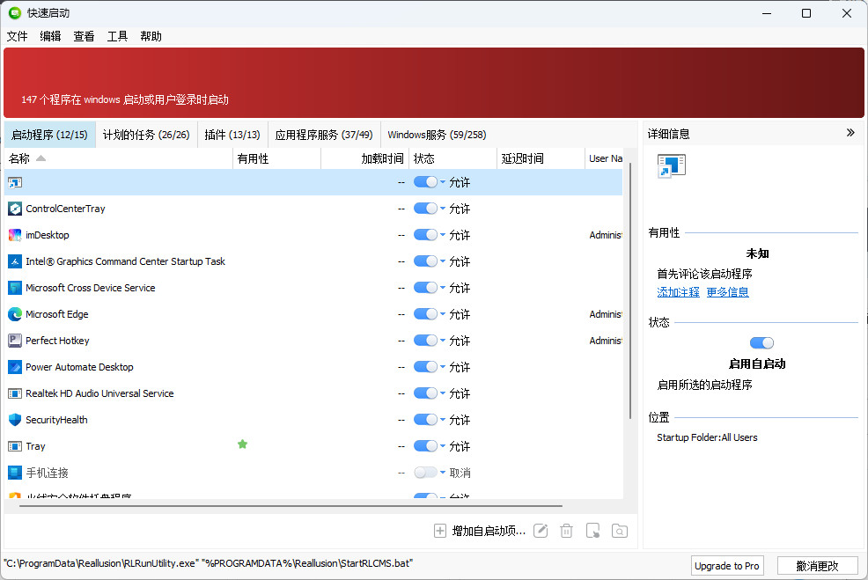Switch to the 插件 (13/13) tab
The image size is (868, 580).
[x=232, y=135]
